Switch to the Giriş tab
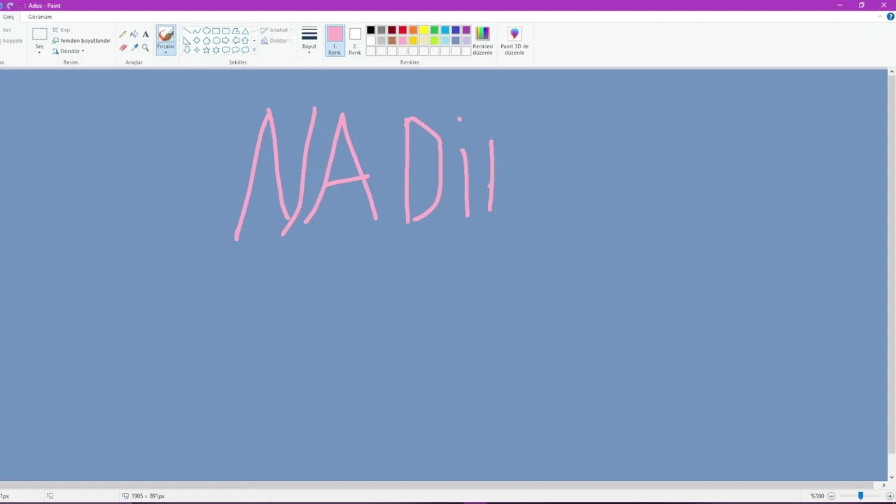 (8, 17)
